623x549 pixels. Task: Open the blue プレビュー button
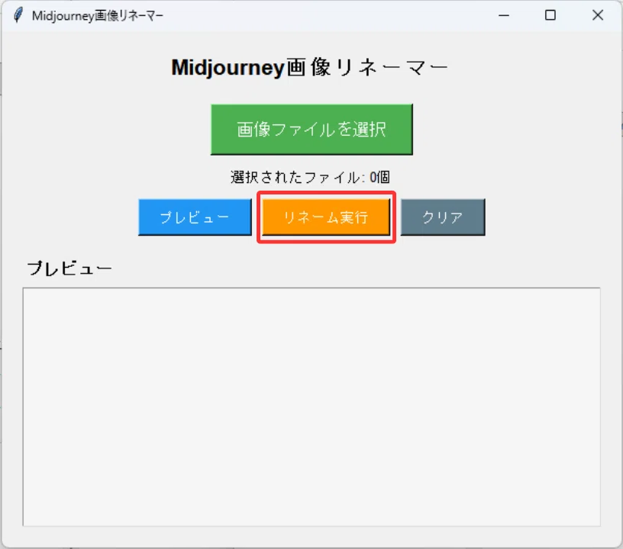[x=195, y=217]
